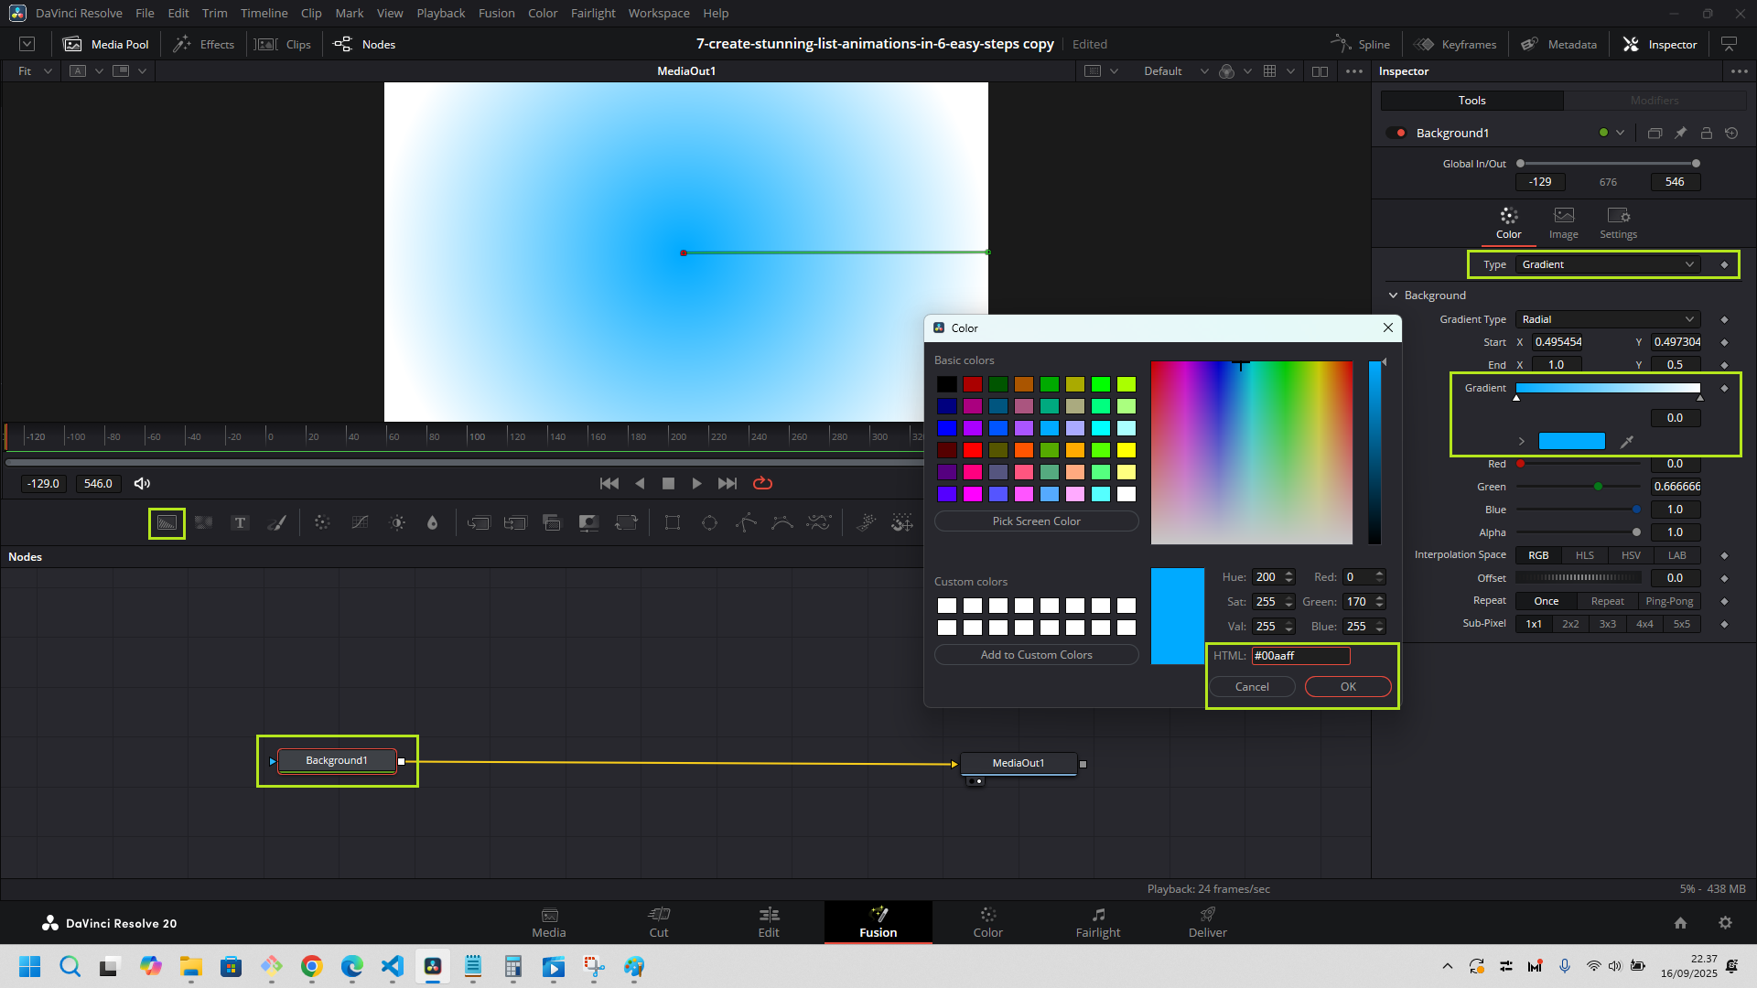
Task: Add an Ellipse mask tool
Action: click(x=709, y=523)
